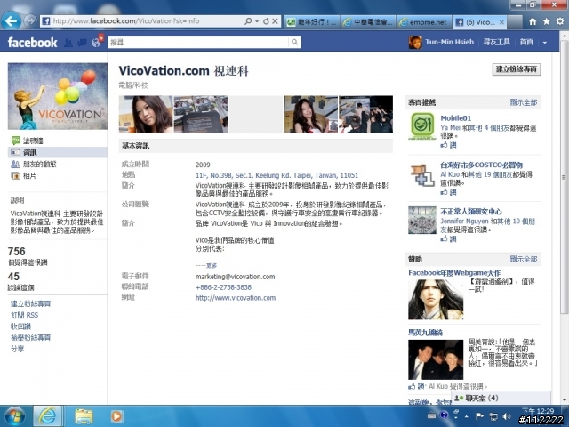Switch to the 中華電信 tab
Screen dimensions: 569x427
(368, 22)
